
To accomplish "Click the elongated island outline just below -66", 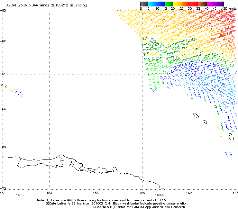I will click(196, 115).
